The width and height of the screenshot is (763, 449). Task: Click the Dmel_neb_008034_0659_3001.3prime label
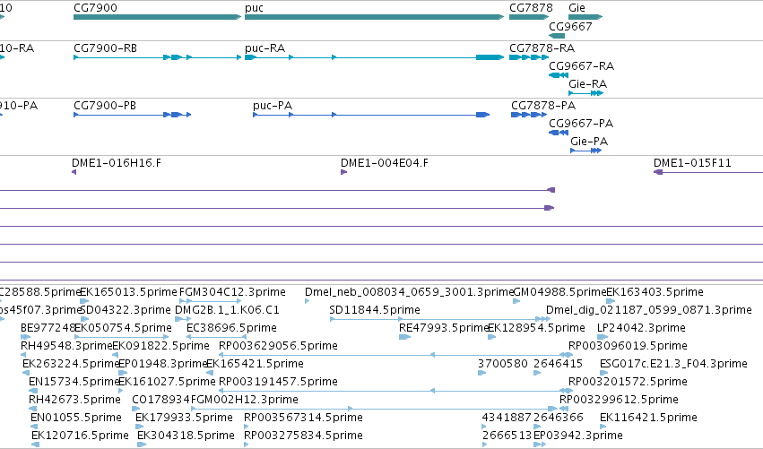409,292
